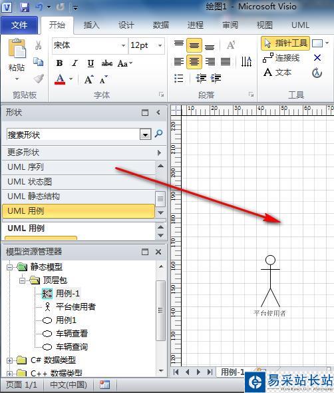Expand the C# 数据类型 node
Viewport: 334px width, 393px height.
pos(9,360)
